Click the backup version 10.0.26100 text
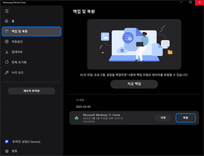 point(89,121)
